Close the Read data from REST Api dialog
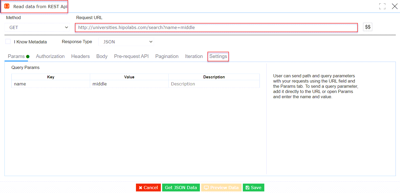The image size is (400, 193). (x=395, y=7)
